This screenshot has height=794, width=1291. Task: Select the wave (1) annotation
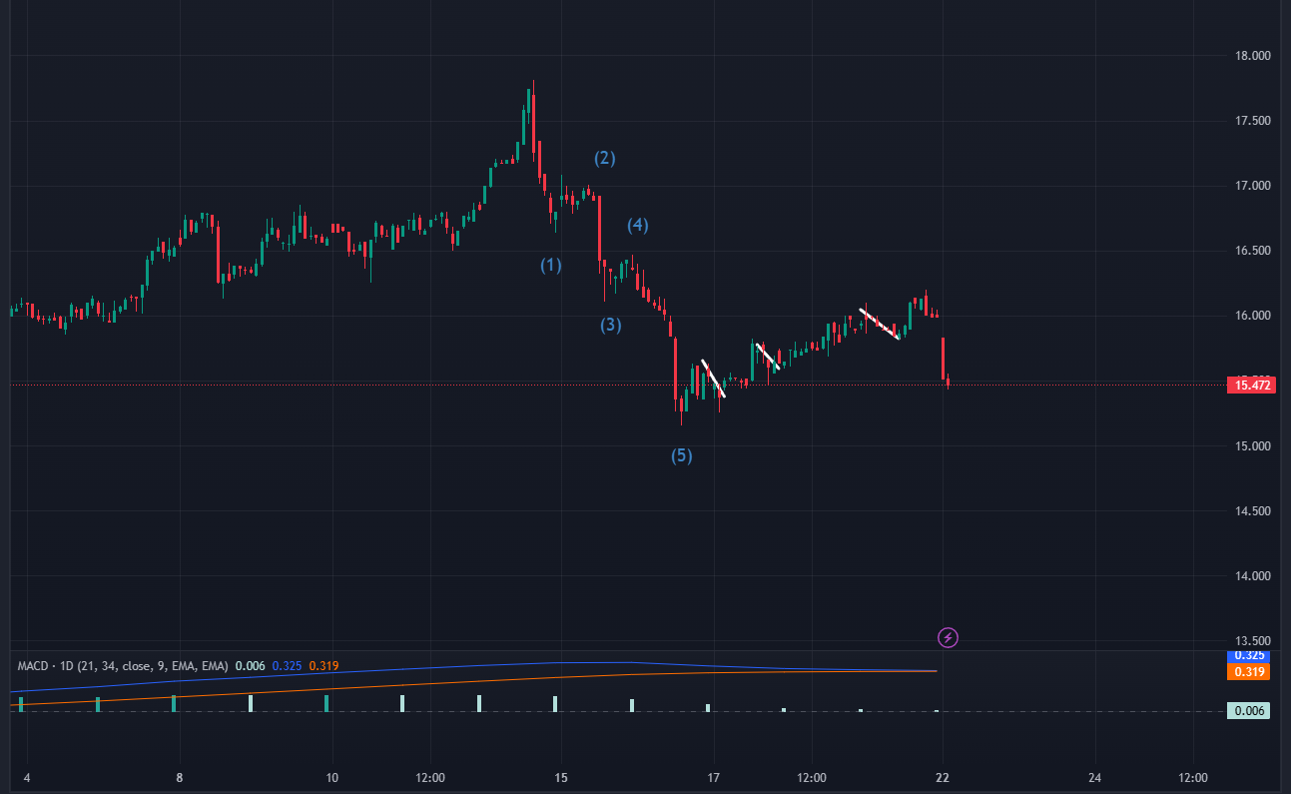coord(549,265)
